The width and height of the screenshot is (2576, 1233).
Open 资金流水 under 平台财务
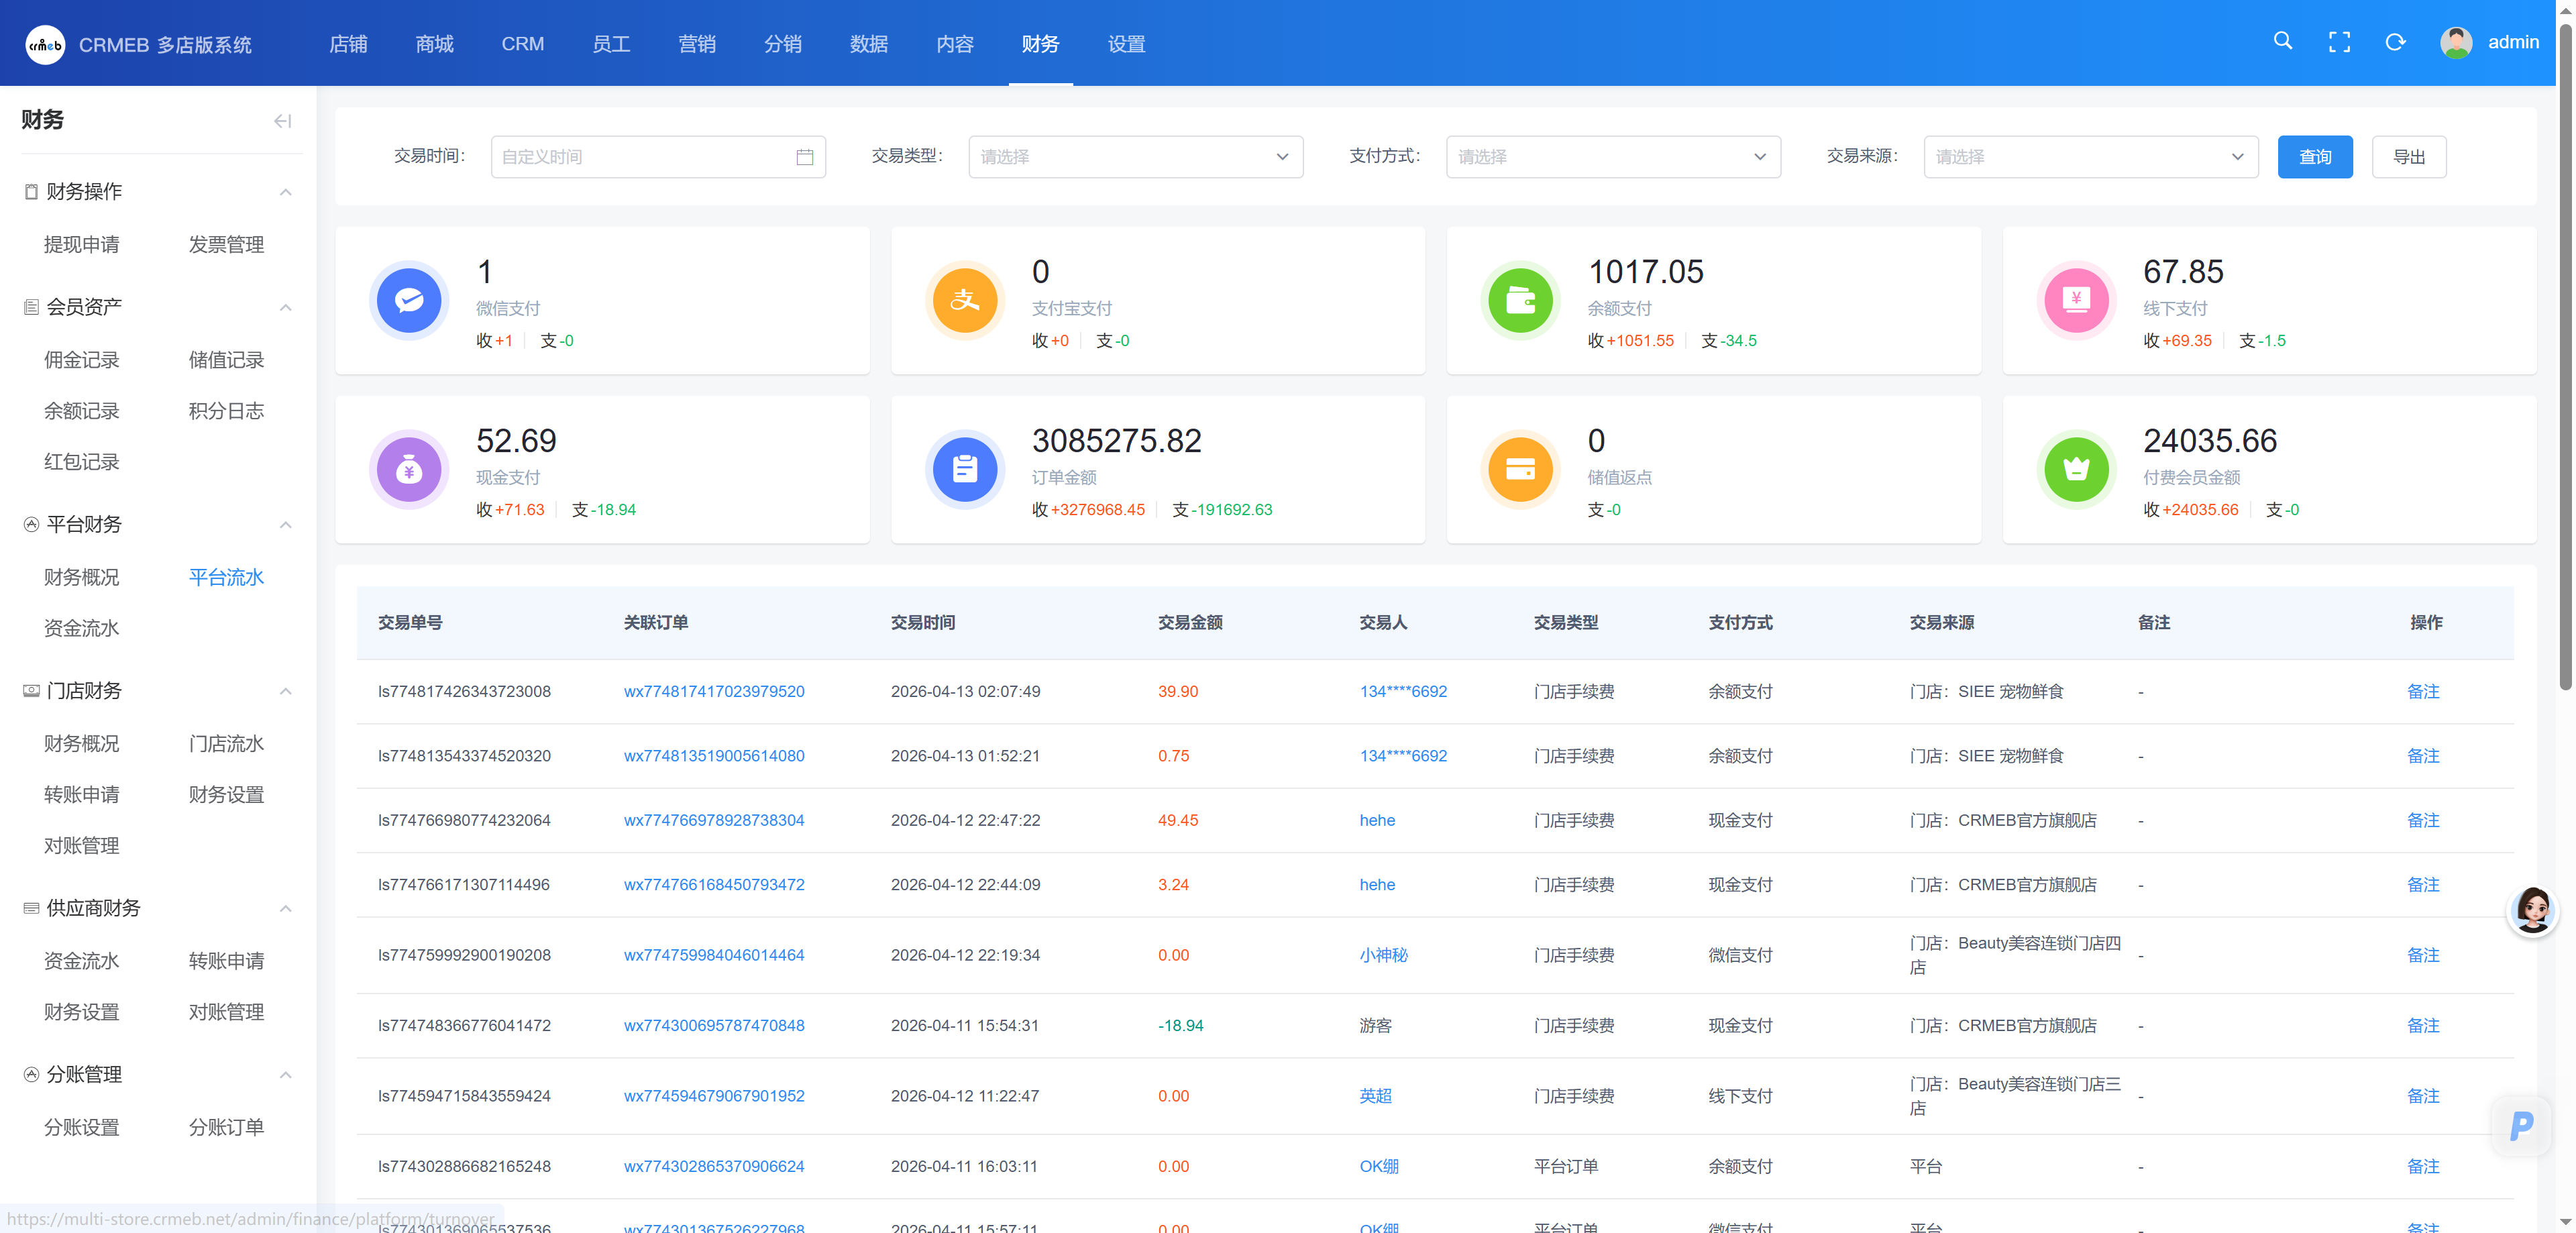[x=81, y=628]
